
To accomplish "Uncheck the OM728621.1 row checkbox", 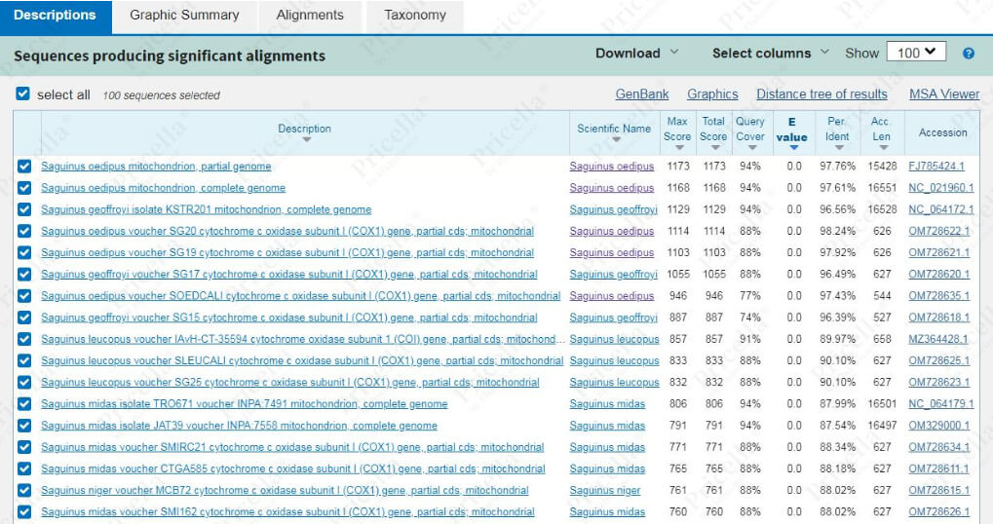I will [24, 252].
